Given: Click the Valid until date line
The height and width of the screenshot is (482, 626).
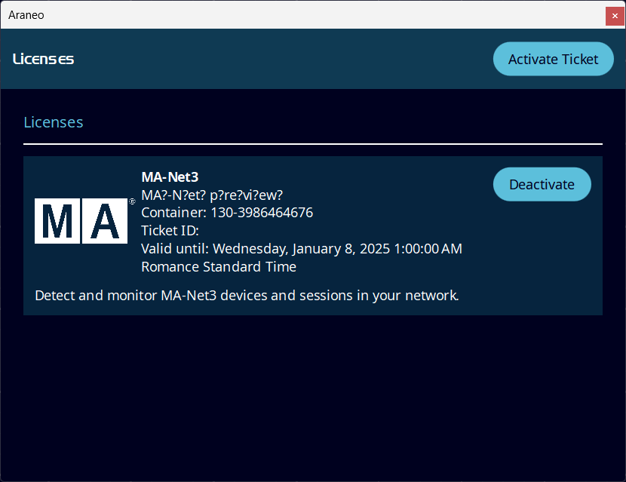Looking at the screenshot, I should click(302, 249).
